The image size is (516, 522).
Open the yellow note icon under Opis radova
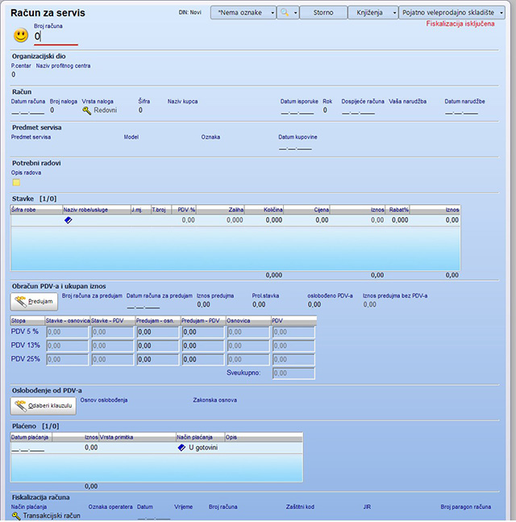16,182
